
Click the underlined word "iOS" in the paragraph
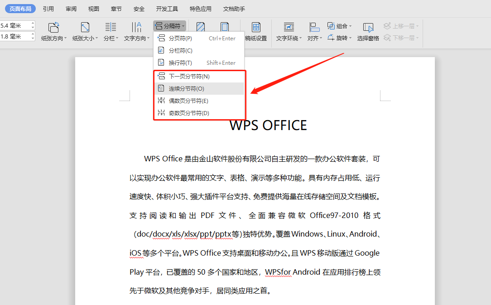point(135,253)
